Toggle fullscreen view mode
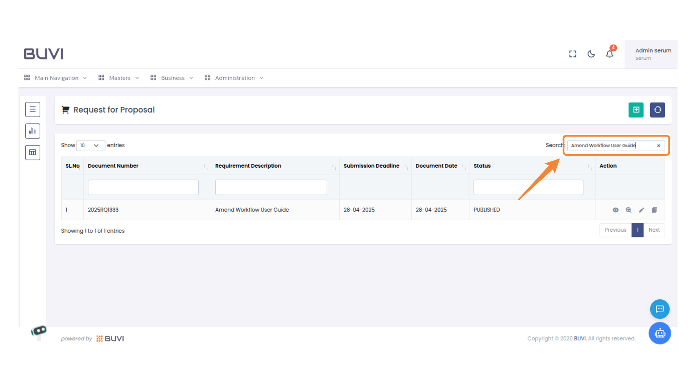Viewport: 696px width, 391px height. [572, 54]
